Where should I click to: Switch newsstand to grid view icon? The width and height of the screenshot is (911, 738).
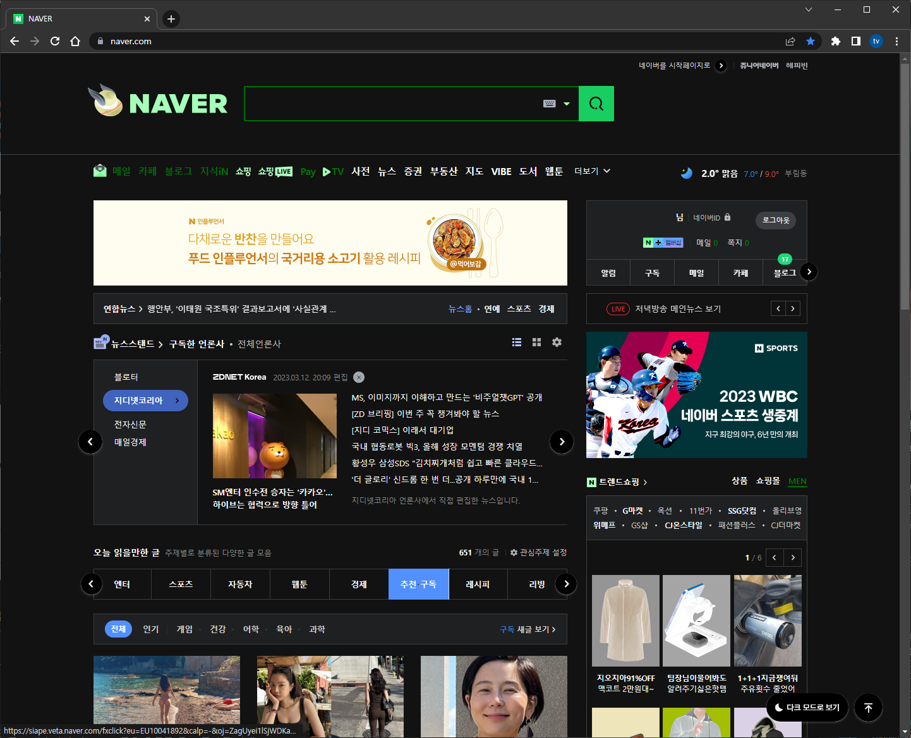536,342
